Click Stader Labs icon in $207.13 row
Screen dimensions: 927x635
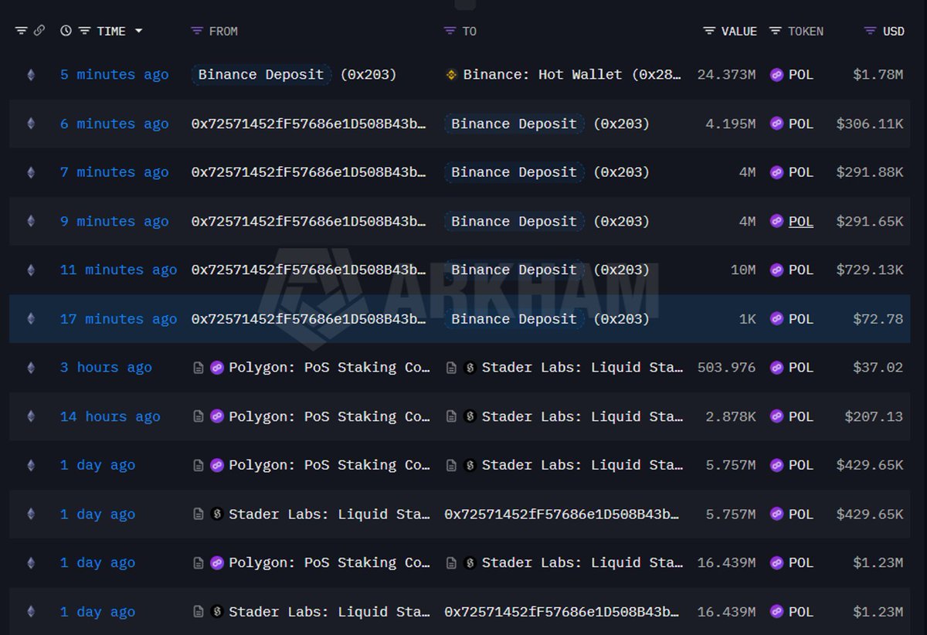(x=470, y=416)
